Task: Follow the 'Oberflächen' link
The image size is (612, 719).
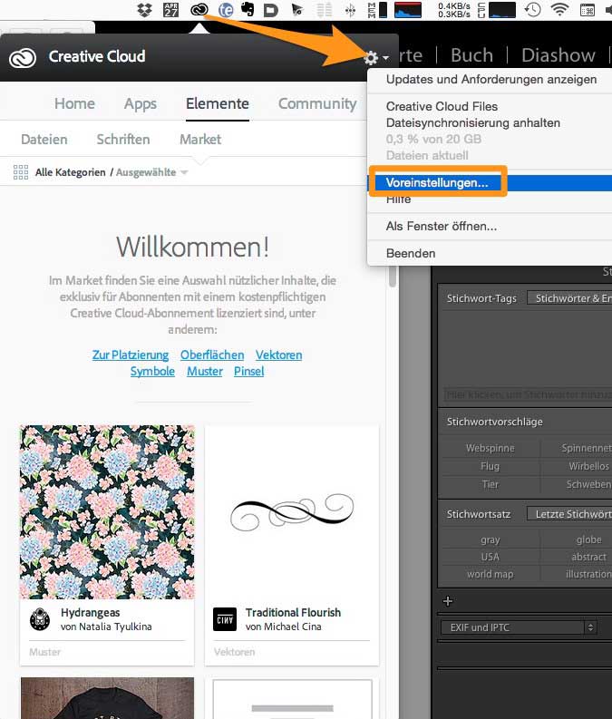Action: coord(212,355)
